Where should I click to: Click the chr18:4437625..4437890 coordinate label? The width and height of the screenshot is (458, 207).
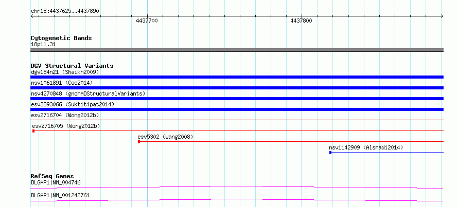[65, 11]
